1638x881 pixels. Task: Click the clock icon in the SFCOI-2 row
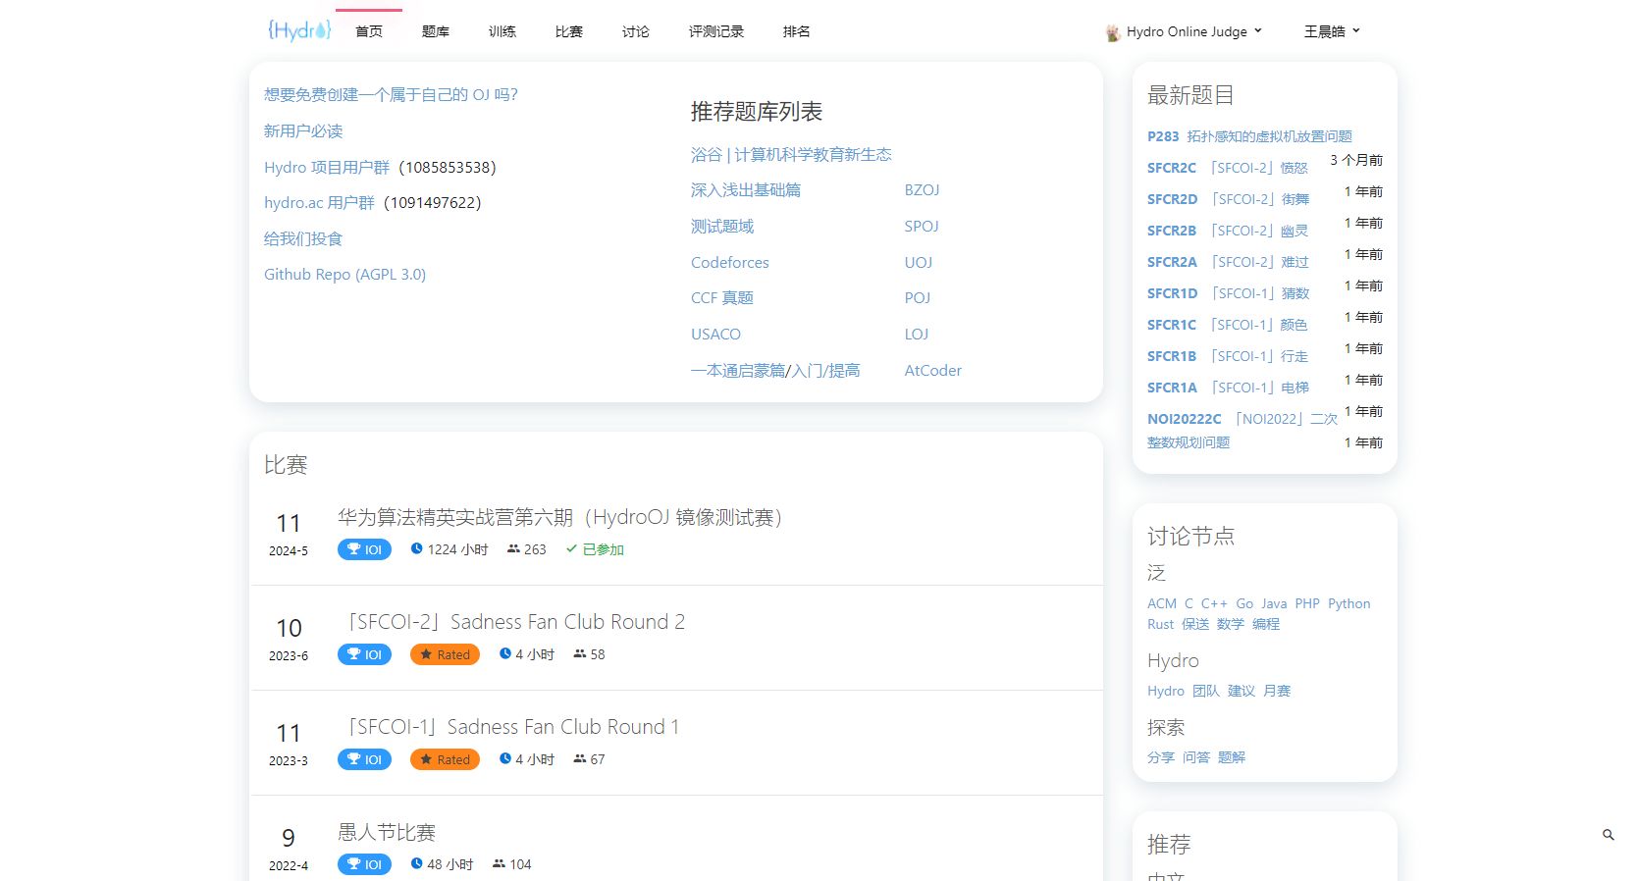coord(504,653)
